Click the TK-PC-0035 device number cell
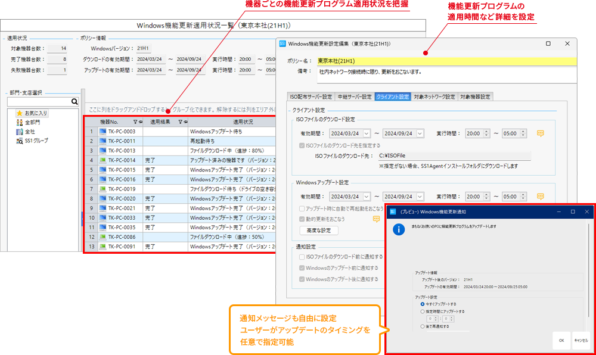This screenshot has width=596, height=355. [120, 228]
